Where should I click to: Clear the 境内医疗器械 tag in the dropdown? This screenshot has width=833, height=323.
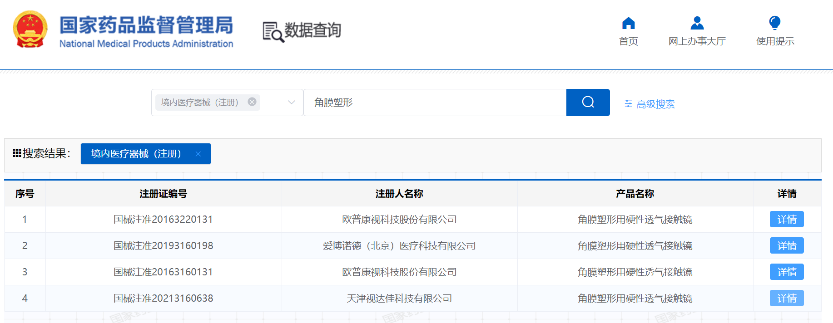pyautogui.click(x=252, y=102)
